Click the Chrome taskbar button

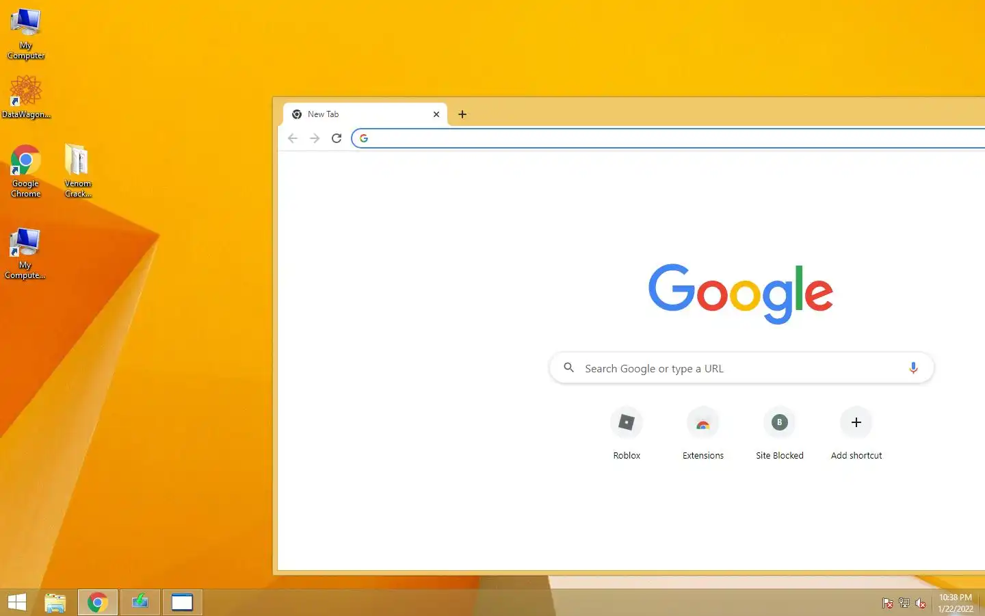click(x=98, y=602)
